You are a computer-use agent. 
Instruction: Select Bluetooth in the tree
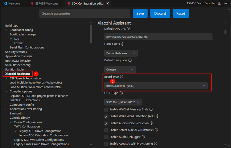pyautogui.click(x=16, y=113)
